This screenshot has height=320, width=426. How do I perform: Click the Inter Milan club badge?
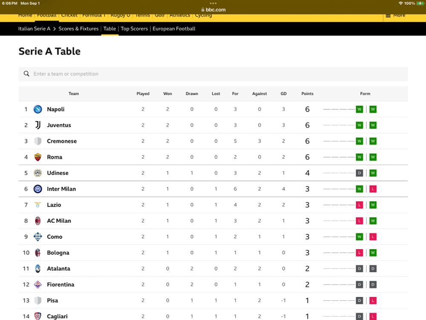click(x=38, y=189)
